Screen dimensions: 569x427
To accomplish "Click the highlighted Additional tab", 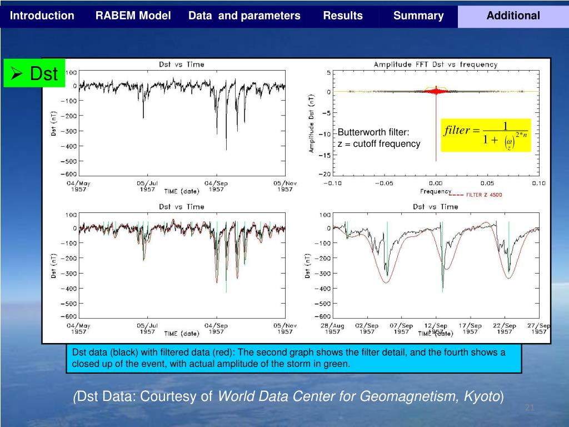I will [x=513, y=16].
